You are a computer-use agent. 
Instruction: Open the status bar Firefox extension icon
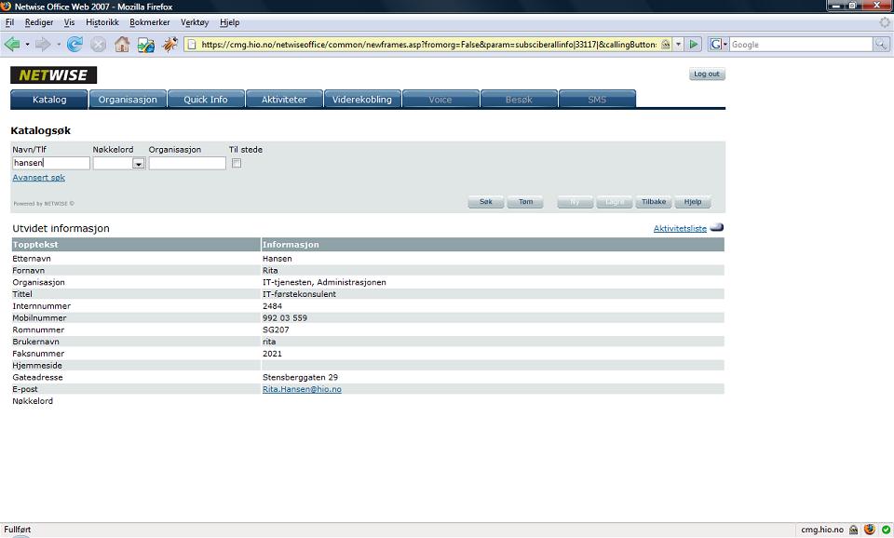869,530
